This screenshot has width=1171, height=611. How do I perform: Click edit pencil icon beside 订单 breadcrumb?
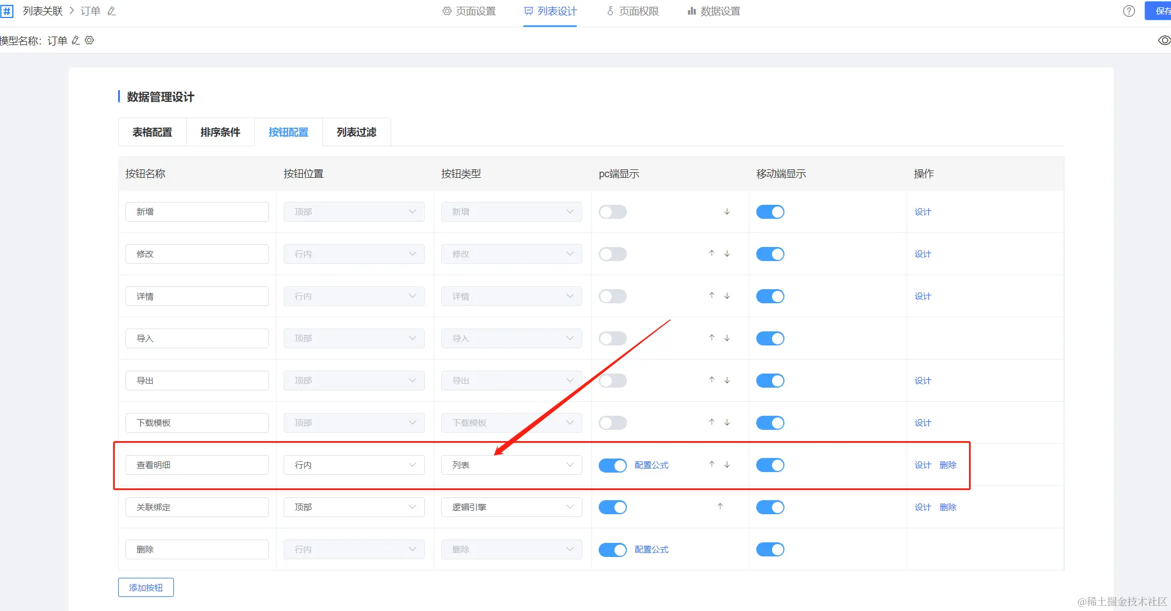pyautogui.click(x=111, y=11)
